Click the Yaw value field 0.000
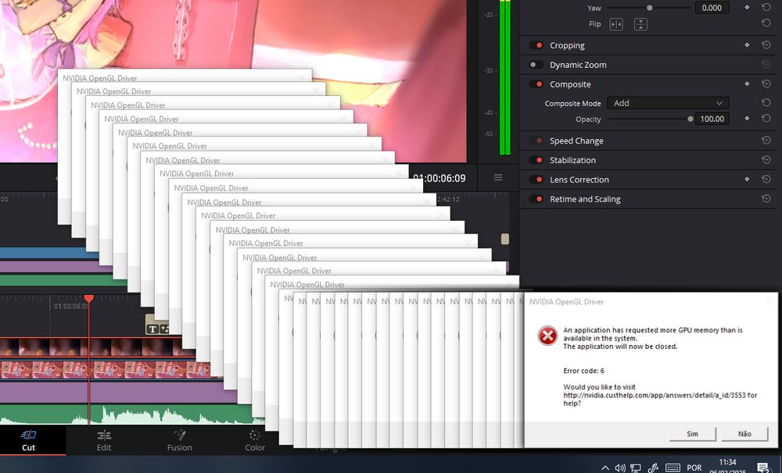The height and width of the screenshot is (473, 782). 712,8
